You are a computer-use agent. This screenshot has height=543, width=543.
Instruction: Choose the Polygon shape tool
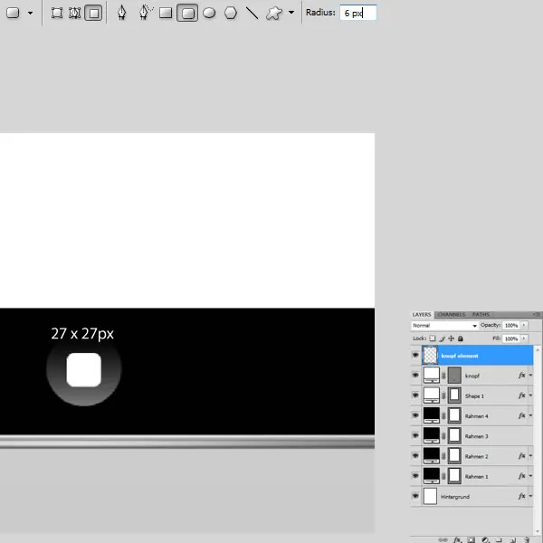231,14
